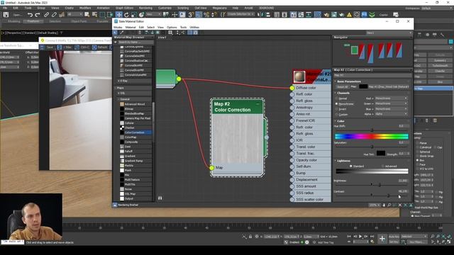
Task: Activate the Select and Scale tool
Action: coord(134,14)
